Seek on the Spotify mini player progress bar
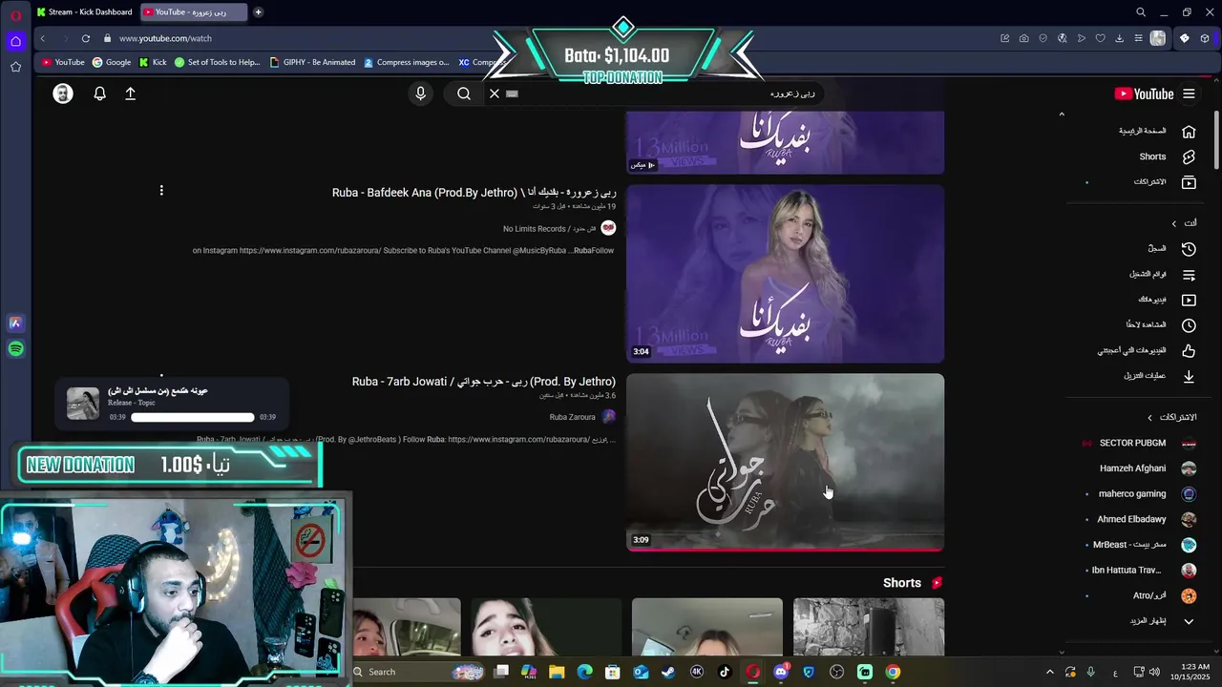1222x687 pixels. pyautogui.click(x=193, y=417)
